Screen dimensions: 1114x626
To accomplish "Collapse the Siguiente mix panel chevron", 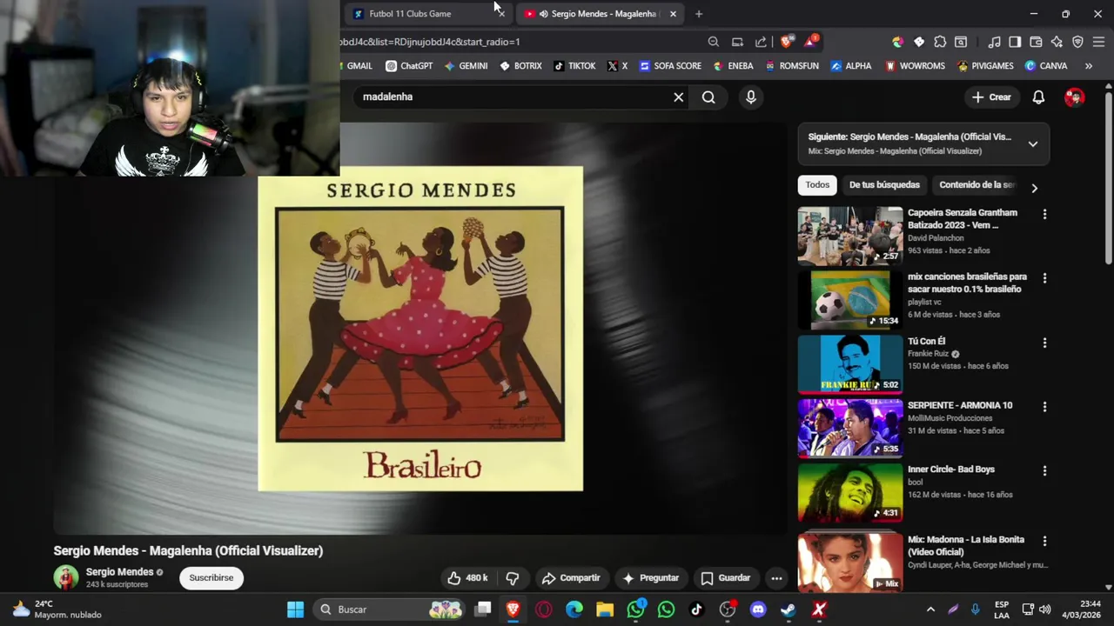I will point(1033,144).
